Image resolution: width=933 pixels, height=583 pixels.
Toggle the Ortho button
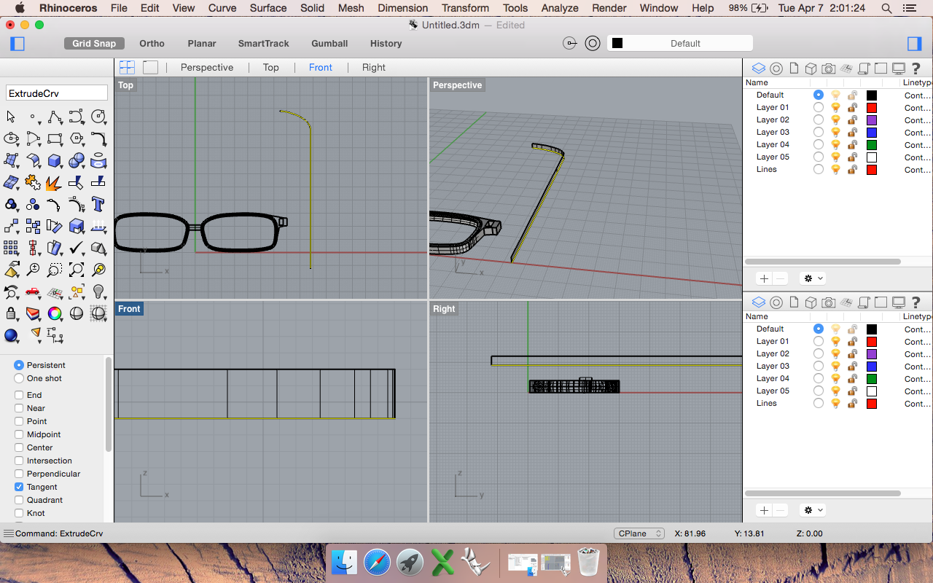152,44
